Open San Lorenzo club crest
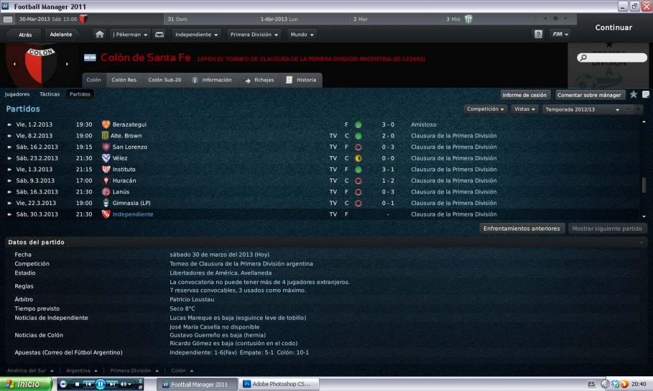Screen dimensions: 653x391 106,147
